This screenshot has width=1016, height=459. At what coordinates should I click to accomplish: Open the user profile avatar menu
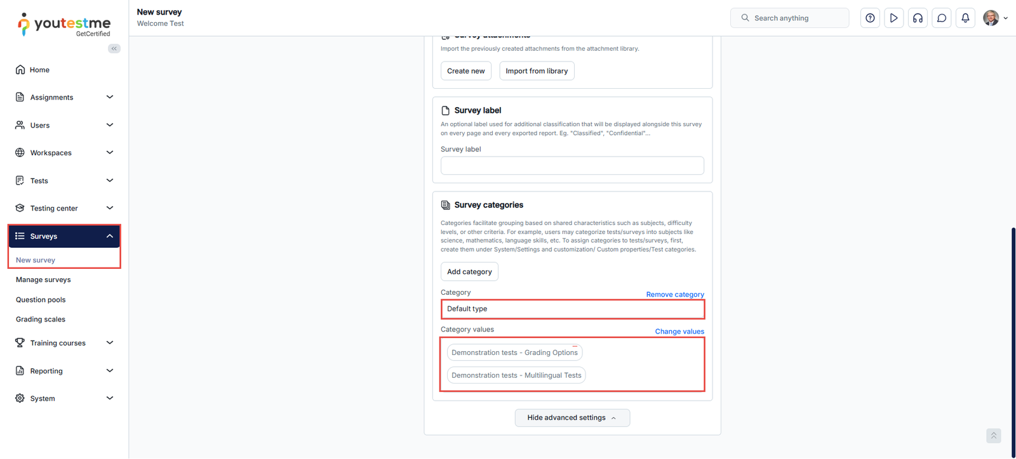pyautogui.click(x=991, y=18)
